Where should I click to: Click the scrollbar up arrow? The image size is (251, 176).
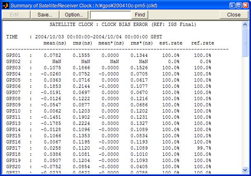click(x=245, y=24)
